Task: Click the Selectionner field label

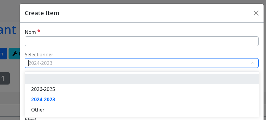Action: tap(39, 55)
